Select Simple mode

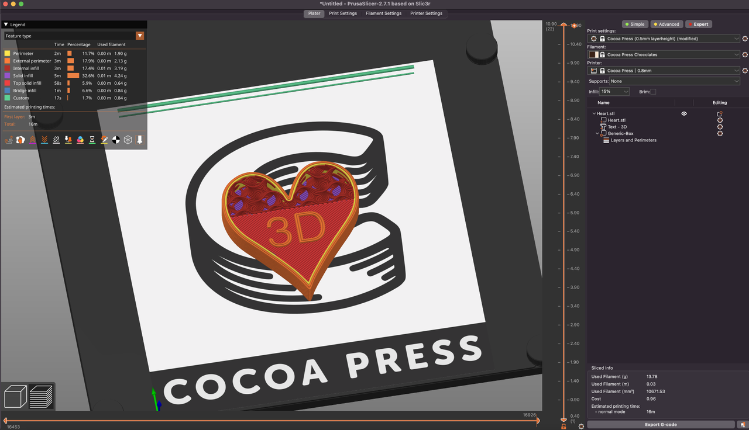pos(634,24)
